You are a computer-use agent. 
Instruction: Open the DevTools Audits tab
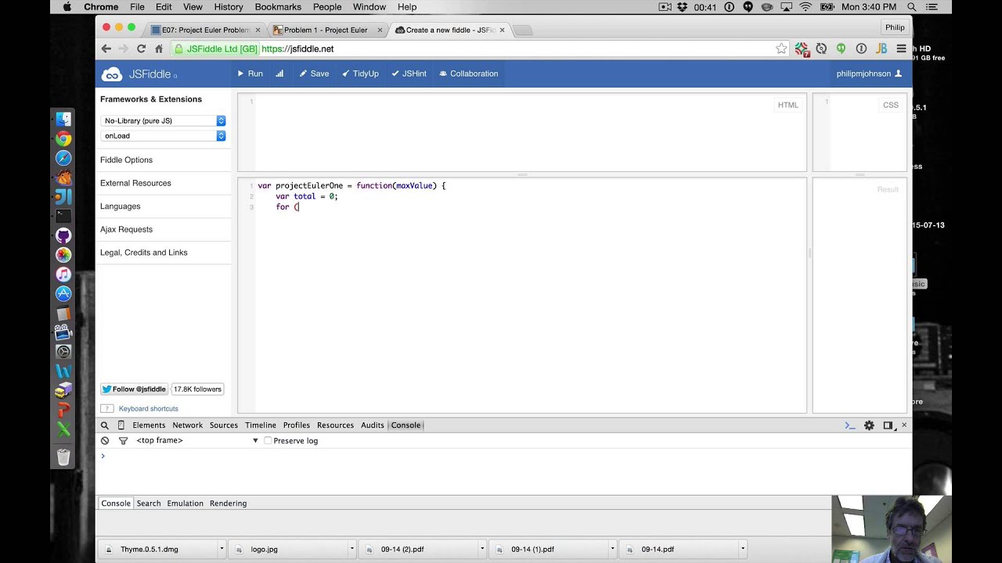(373, 425)
